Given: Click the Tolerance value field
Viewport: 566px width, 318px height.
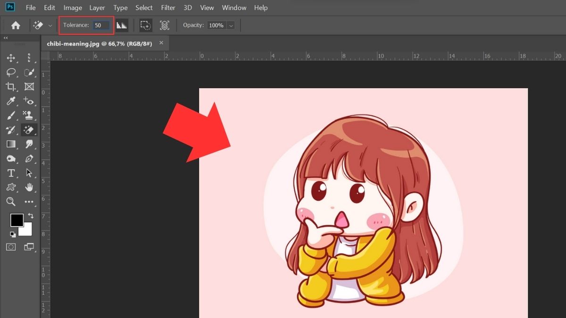Looking at the screenshot, I should pos(101,25).
